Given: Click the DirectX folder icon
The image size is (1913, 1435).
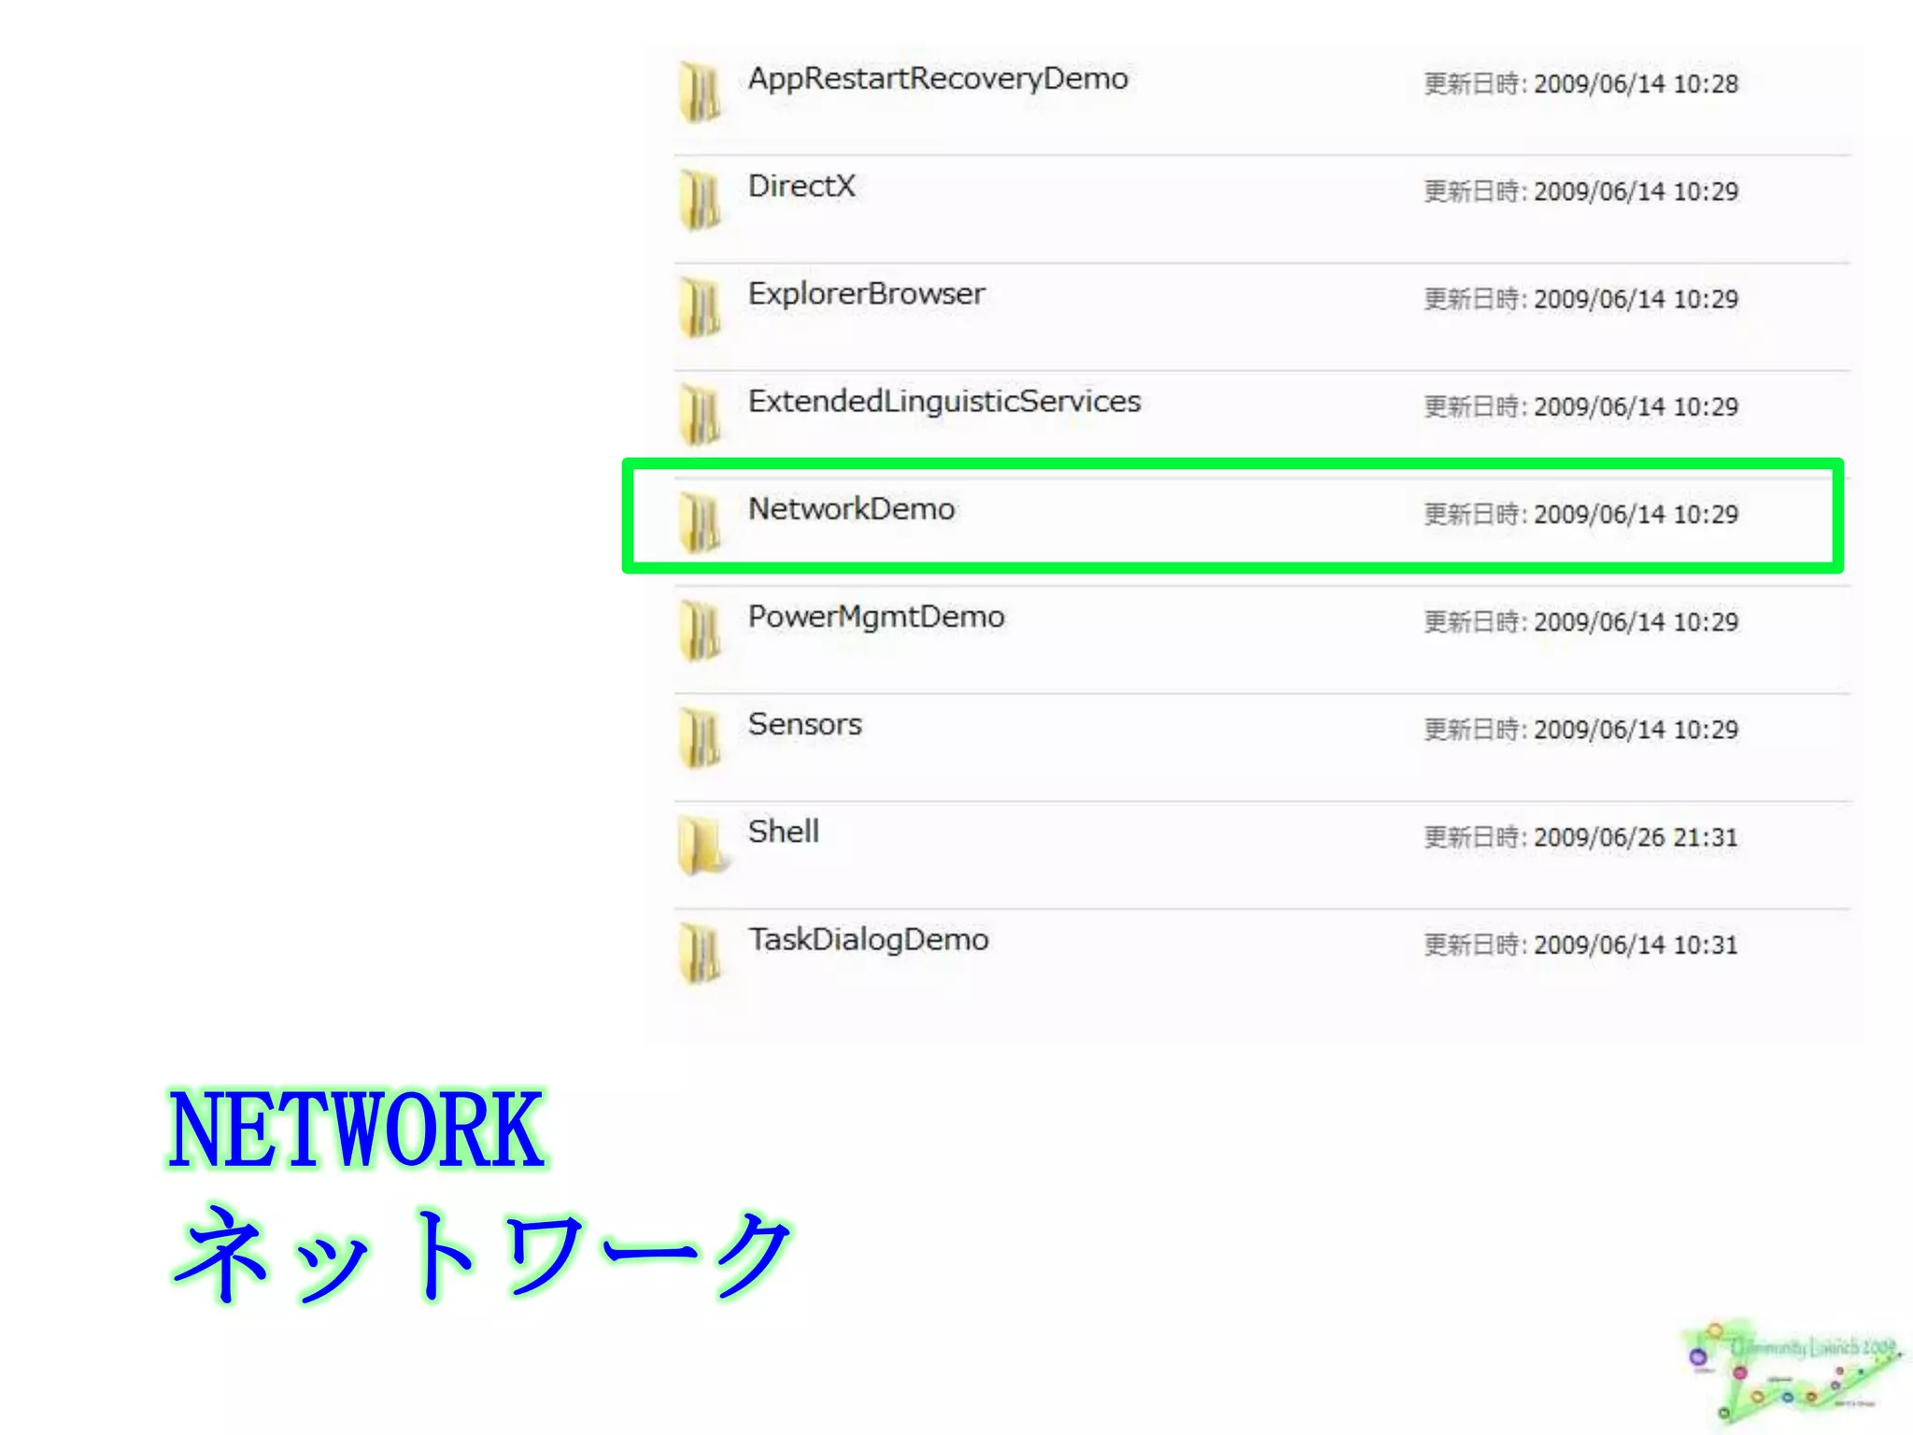Looking at the screenshot, I should point(700,199).
